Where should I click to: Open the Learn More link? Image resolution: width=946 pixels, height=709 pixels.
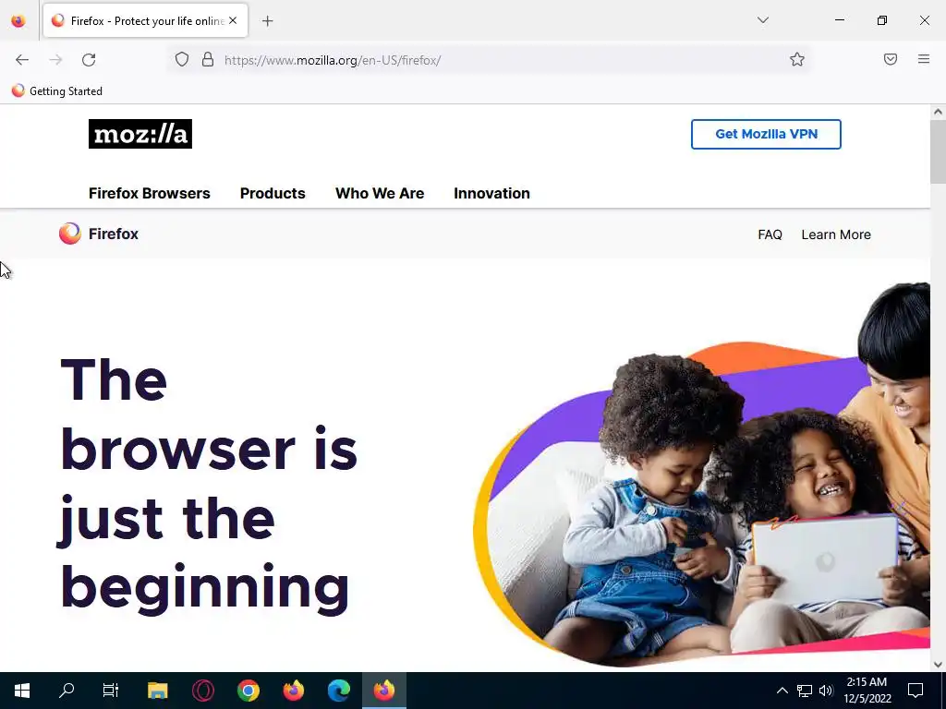click(835, 234)
